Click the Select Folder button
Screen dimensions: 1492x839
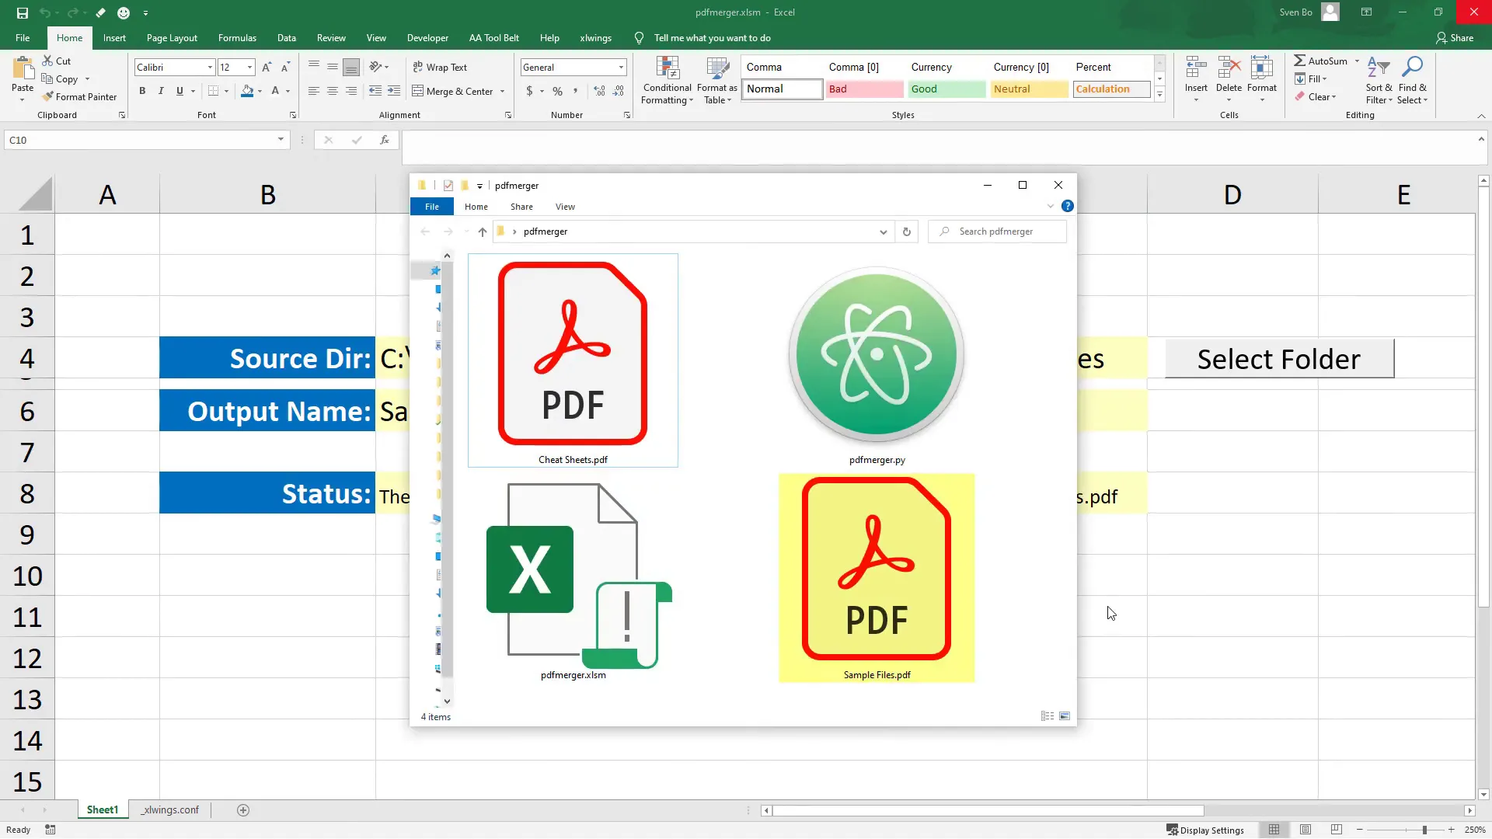pos(1279,359)
